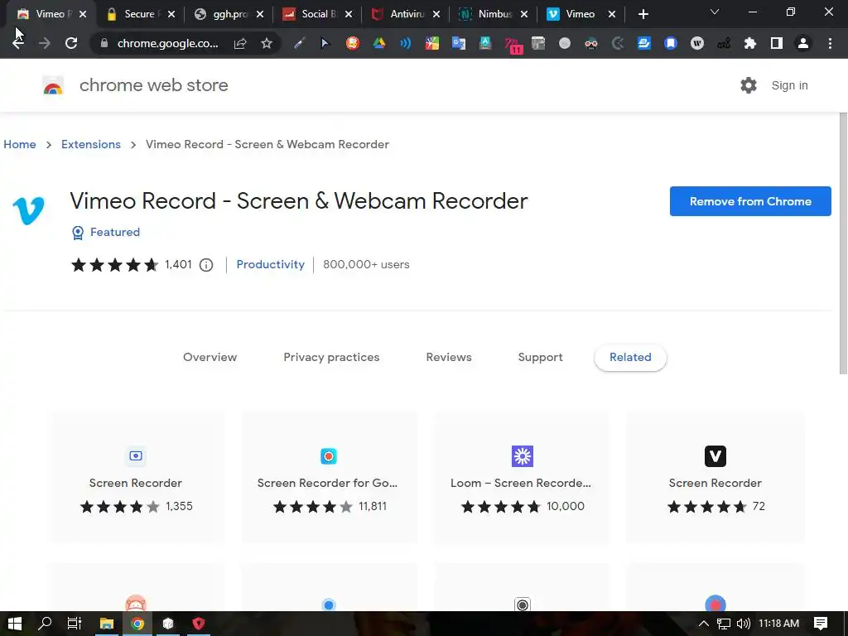Open the W circle extension icon
848x636 pixels.
[x=697, y=43]
